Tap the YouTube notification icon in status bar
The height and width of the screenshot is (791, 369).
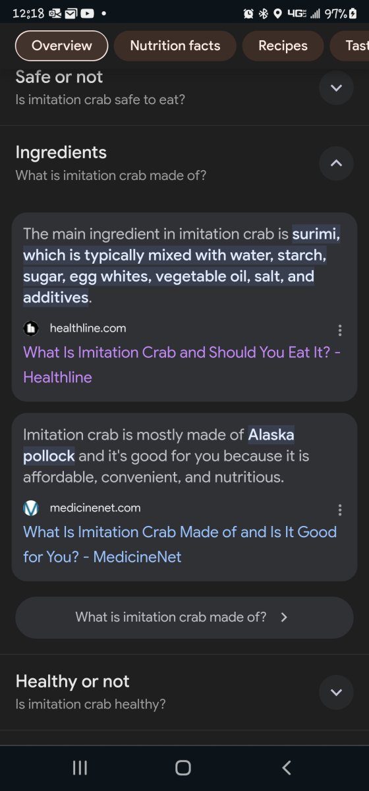(87, 13)
